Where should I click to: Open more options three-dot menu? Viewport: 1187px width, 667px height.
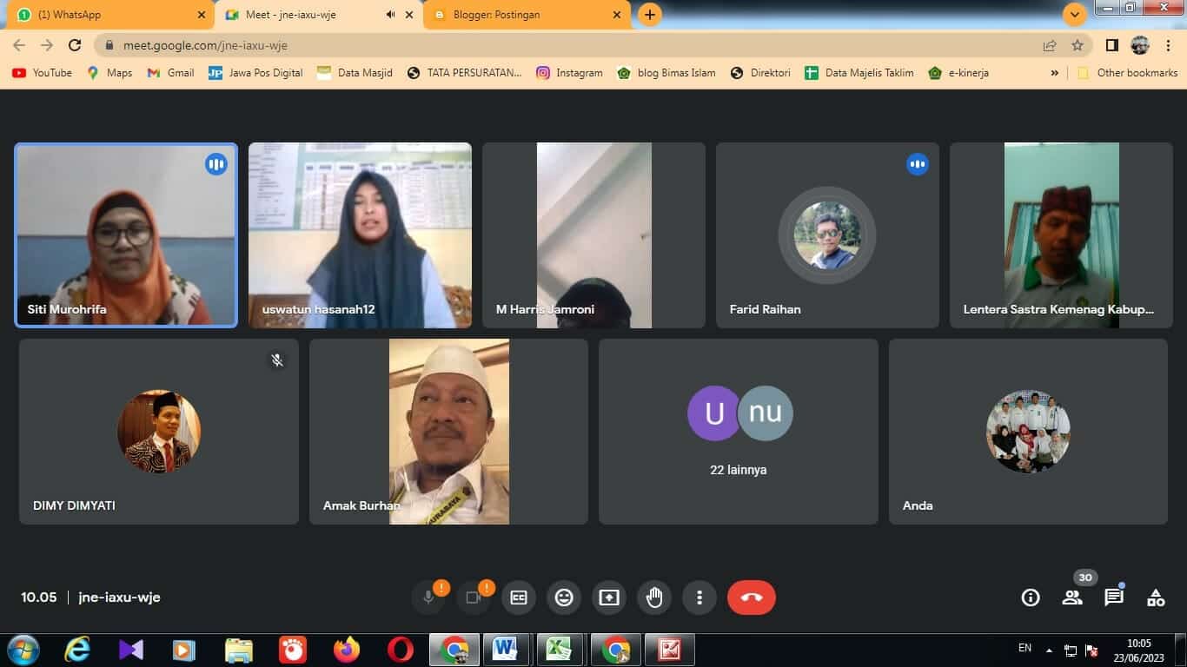[x=700, y=598]
